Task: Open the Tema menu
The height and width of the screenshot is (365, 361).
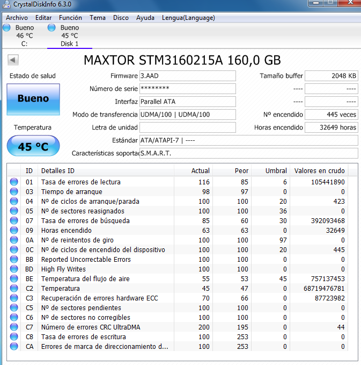Action: click(98, 18)
